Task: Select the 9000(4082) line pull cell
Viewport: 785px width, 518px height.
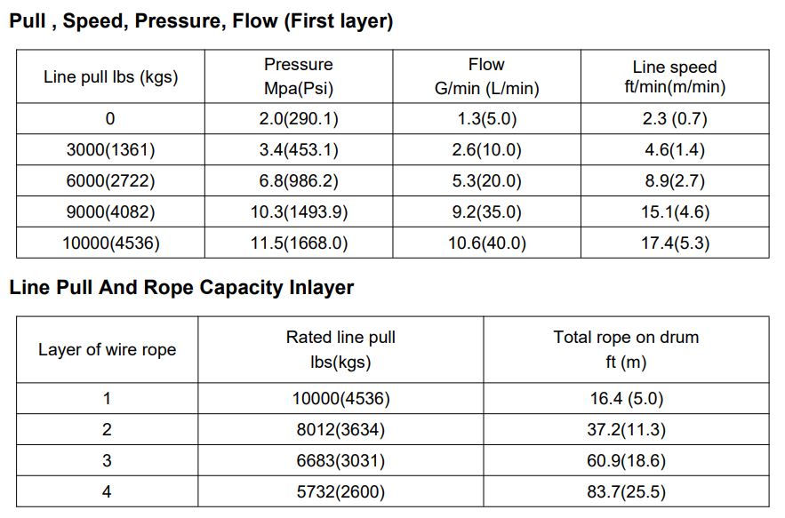Action: point(110,212)
